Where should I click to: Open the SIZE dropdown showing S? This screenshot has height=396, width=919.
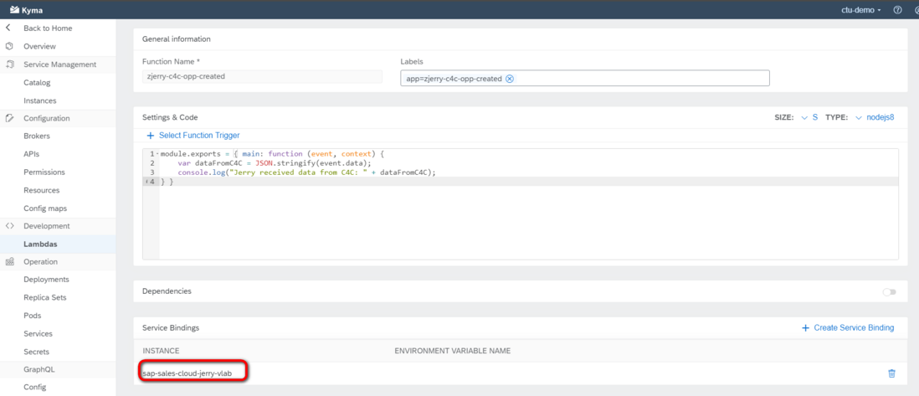point(809,117)
